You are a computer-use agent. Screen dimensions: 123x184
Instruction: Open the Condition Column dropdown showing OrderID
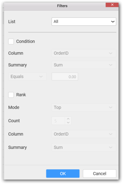pyautogui.click(x=84, y=53)
